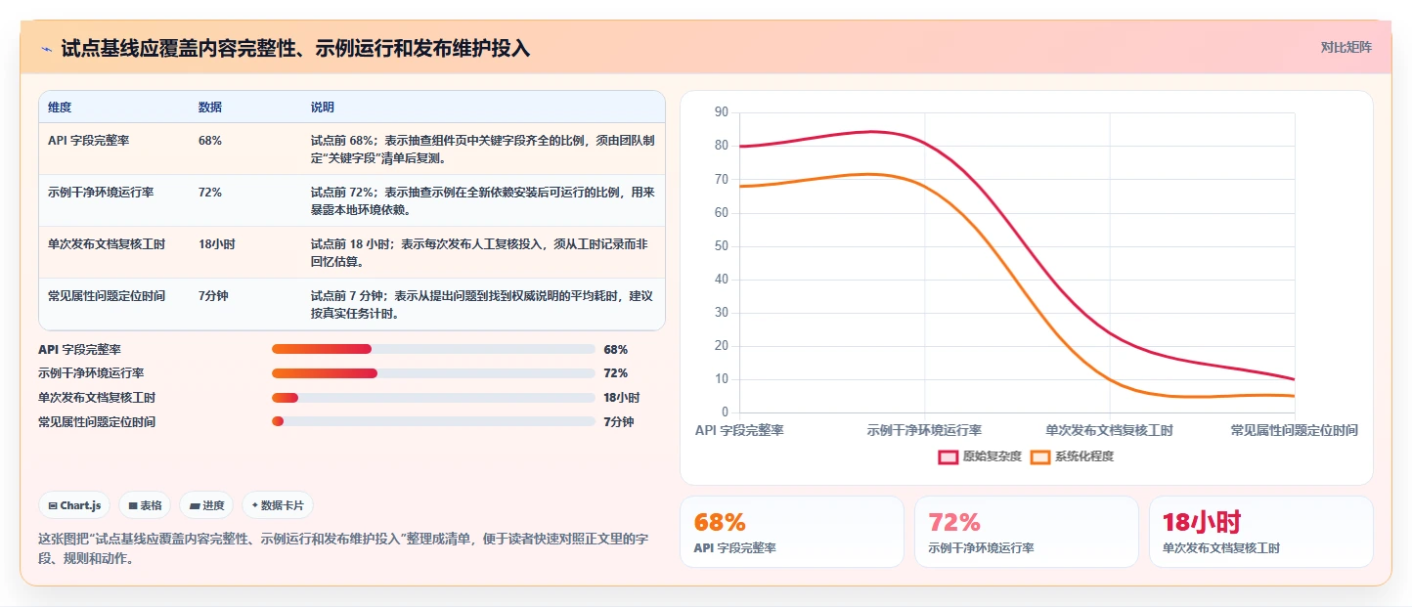Select the 进度 tag chip
The width and height of the screenshot is (1412, 607).
tap(206, 505)
